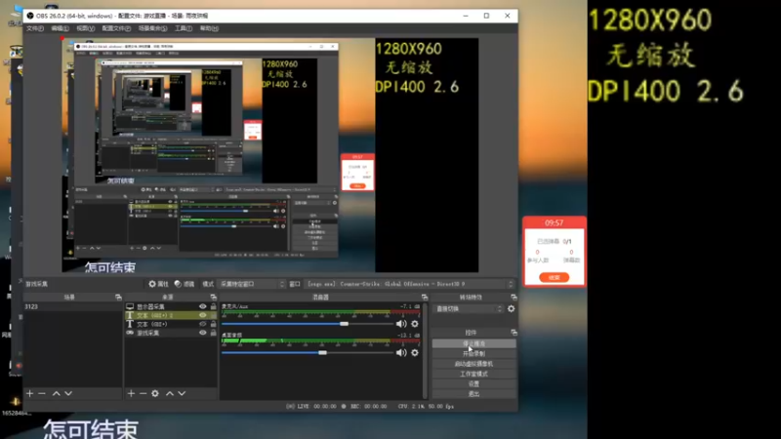
Task: Click the streaming button atop controls panel
Action: point(473,343)
